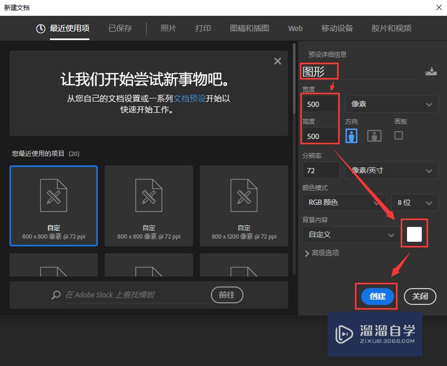Switch to the Web tab
447x366 pixels.
[x=295, y=28]
